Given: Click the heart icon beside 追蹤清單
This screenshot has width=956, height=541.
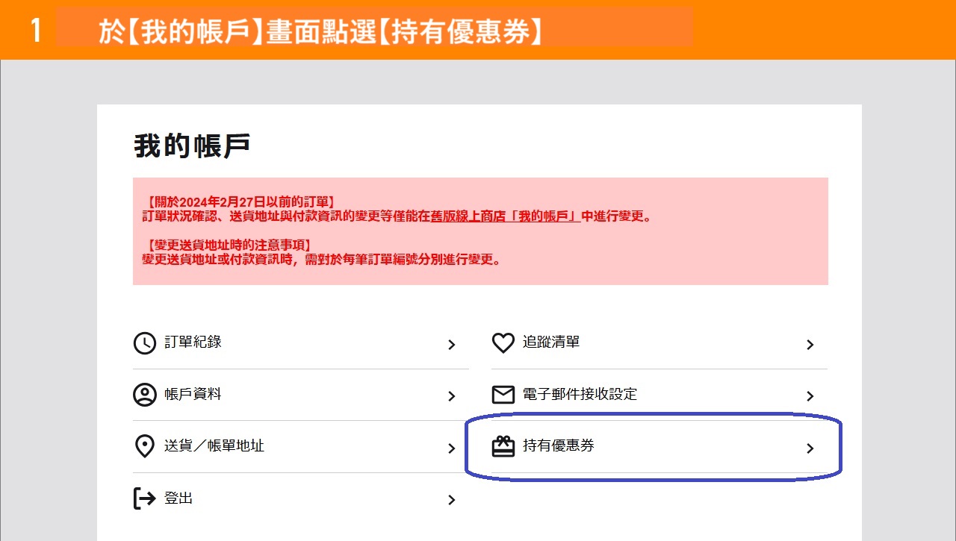Looking at the screenshot, I should [503, 343].
